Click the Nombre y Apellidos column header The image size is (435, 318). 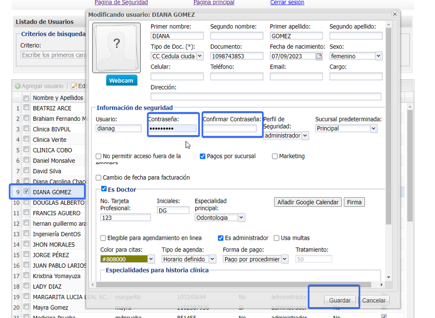[58, 98]
